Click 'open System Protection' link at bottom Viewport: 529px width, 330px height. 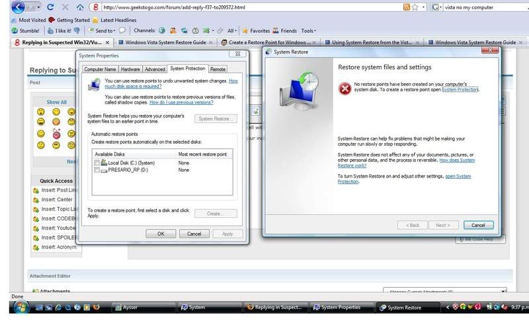(404, 179)
